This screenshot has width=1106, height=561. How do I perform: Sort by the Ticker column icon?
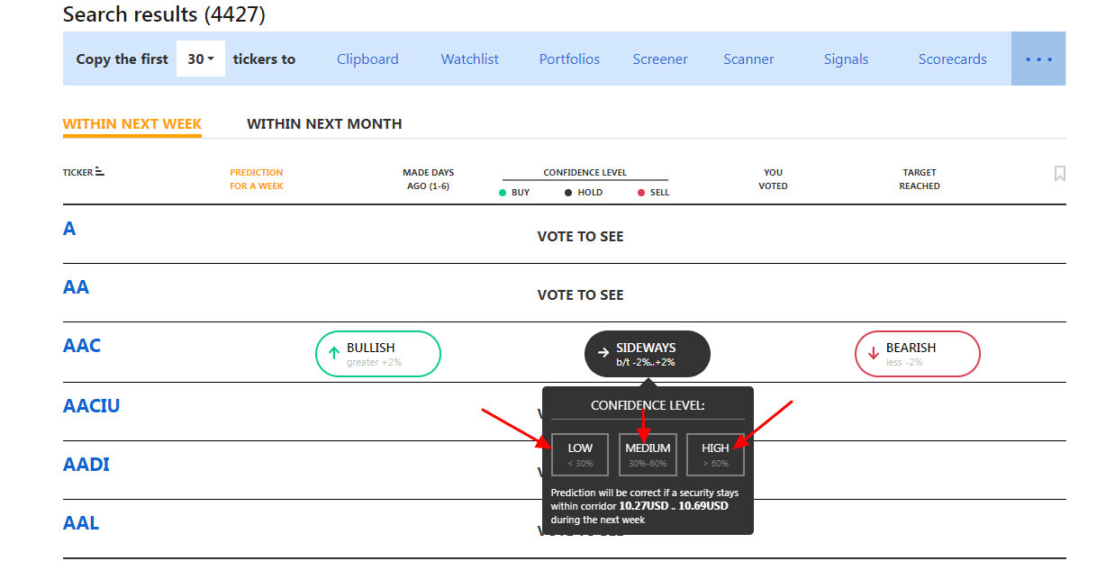pyautogui.click(x=100, y=172)
